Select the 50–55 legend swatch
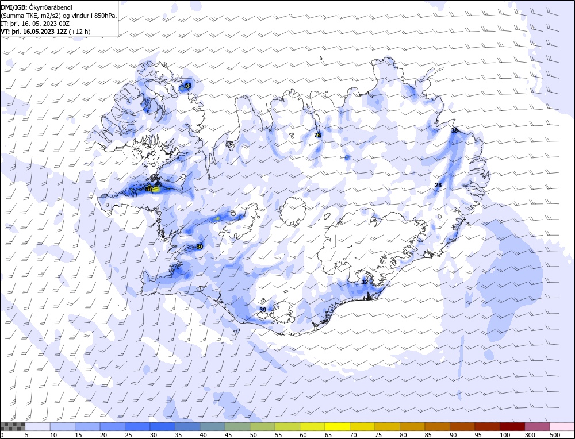Screen dimensions: 575x439 pyautogui.click(x=263, y=426)
